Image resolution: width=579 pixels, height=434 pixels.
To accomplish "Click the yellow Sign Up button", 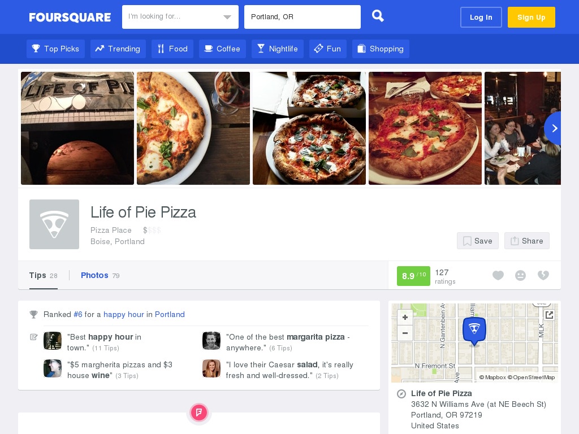I will [x=532, y=18].
